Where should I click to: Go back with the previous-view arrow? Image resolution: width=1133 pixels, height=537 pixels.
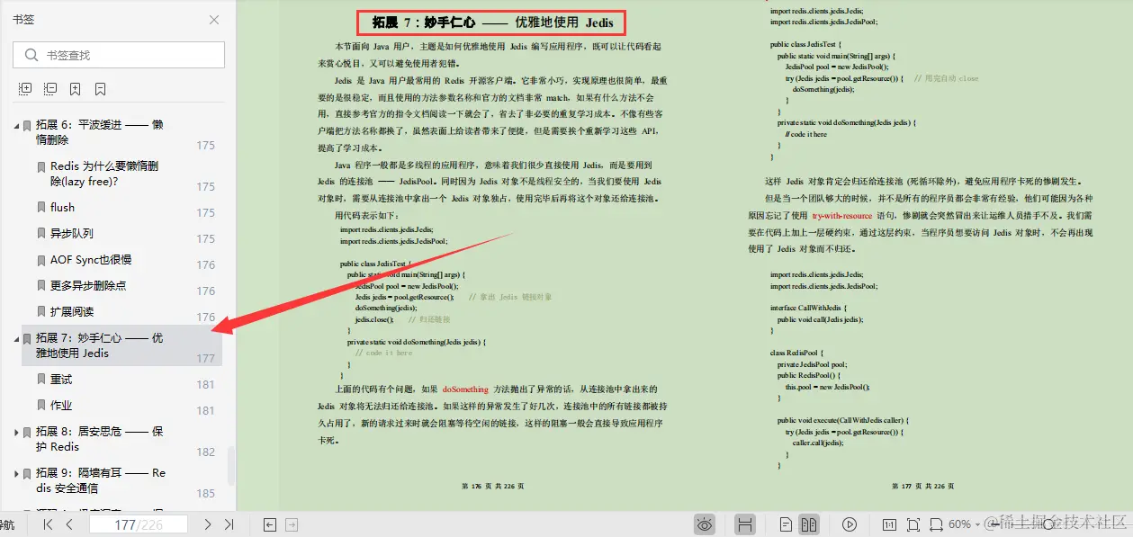tap(268, 524)
